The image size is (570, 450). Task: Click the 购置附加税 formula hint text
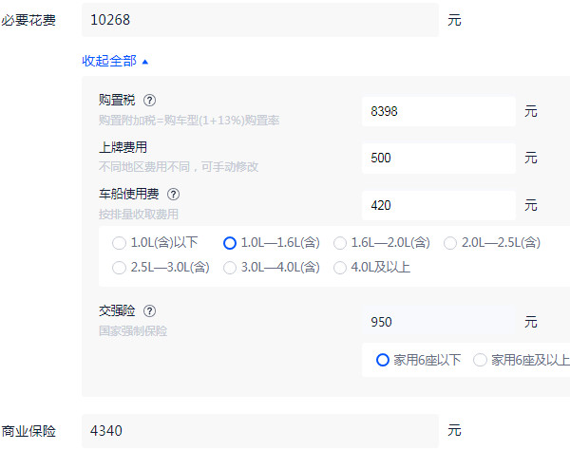click(189, 120)
